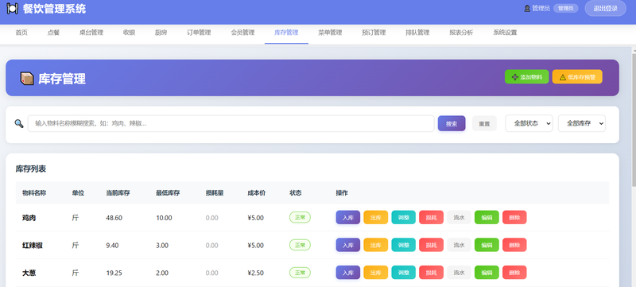Image resolution: width=636 pixels, height=287 pixels.
Task: Click the 管理员 role badge
Action: coord(566,9)
